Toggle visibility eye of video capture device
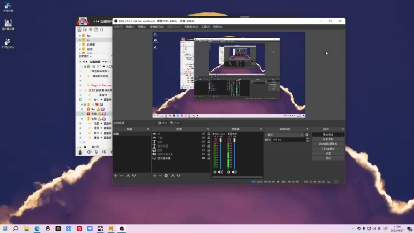The width and height of the screenshot is (414, 233). [203, 154]
